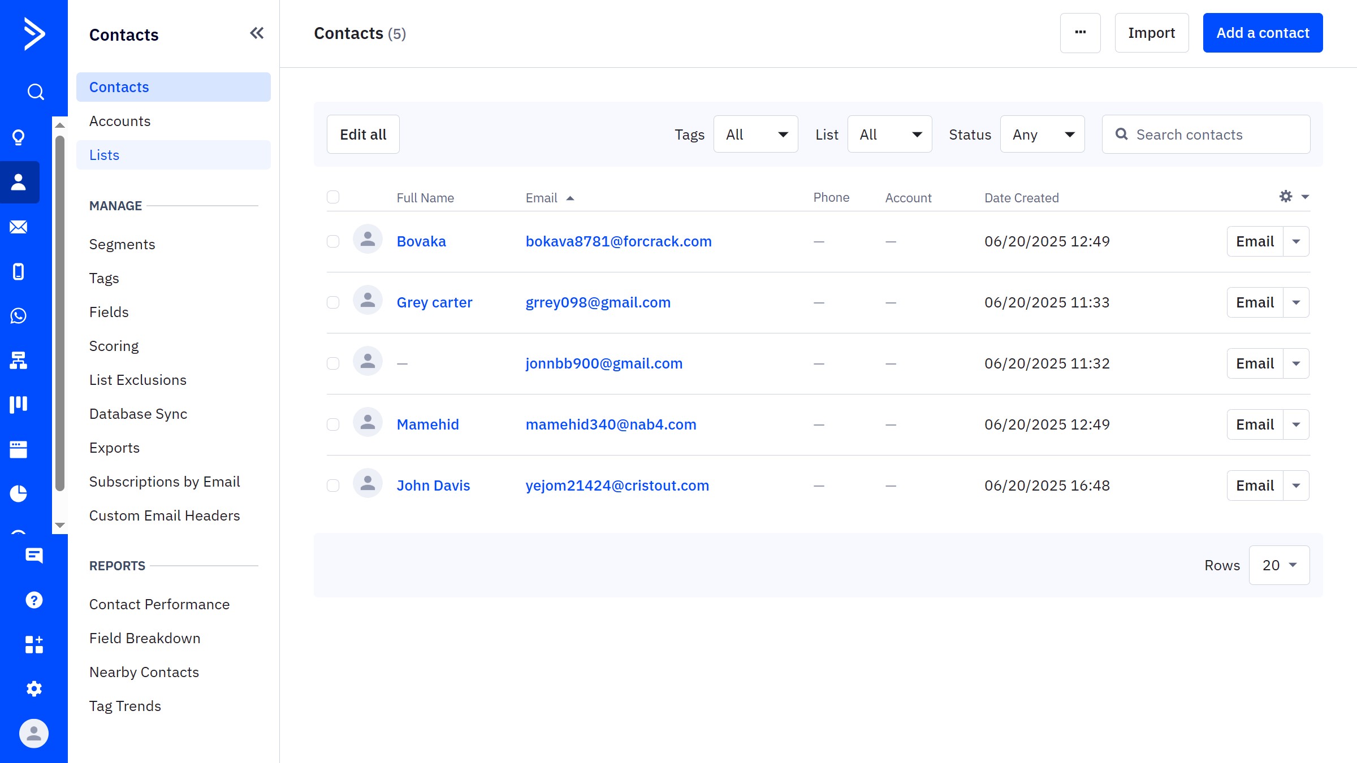Open the Rows per page dropdown
Image resolution: width=1357 pixels, height=763 pixels.
click(1279, 565)
